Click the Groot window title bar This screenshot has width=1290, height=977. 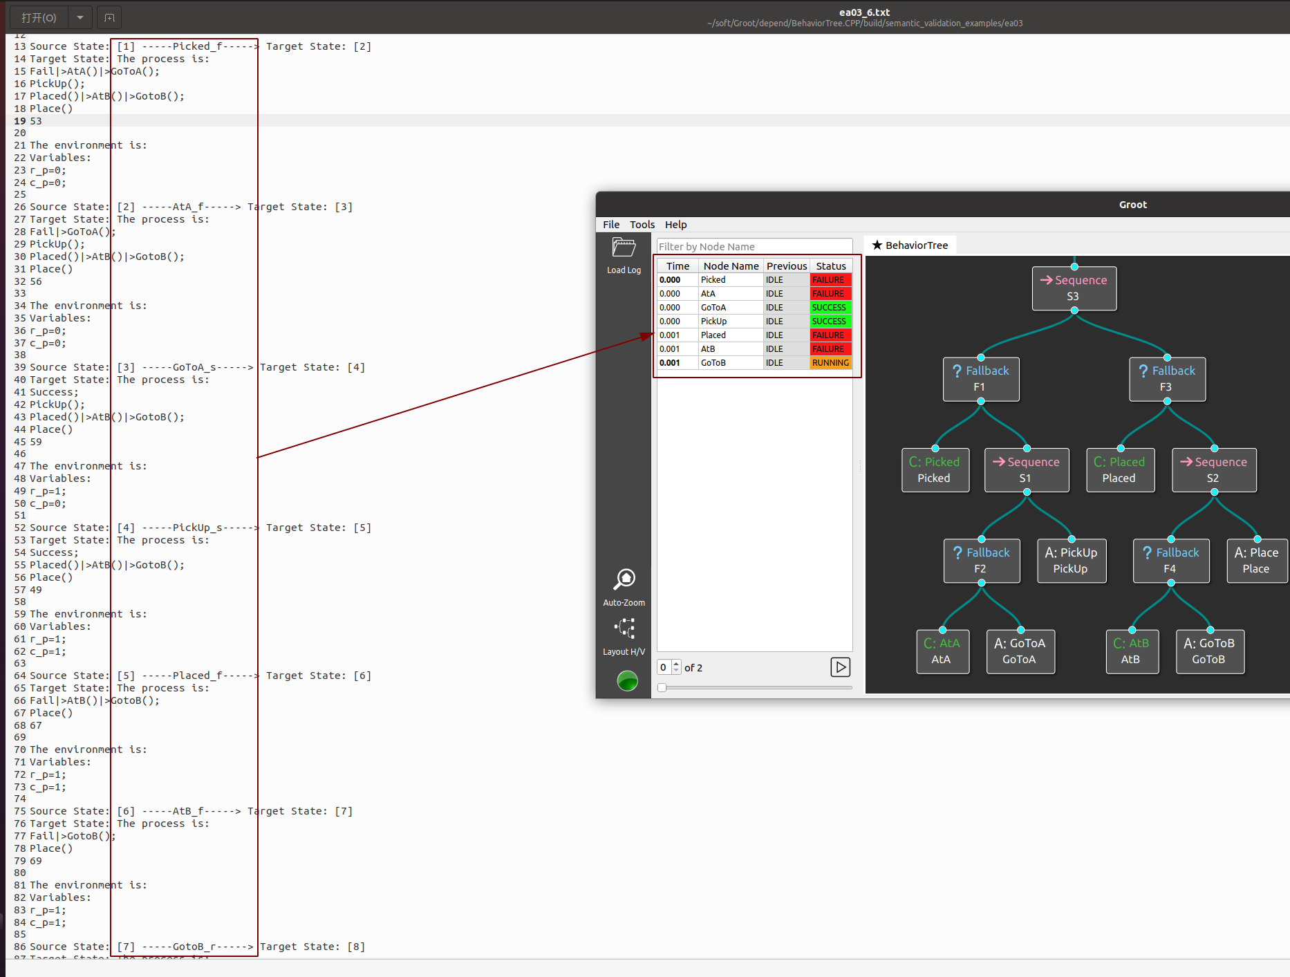942,205
